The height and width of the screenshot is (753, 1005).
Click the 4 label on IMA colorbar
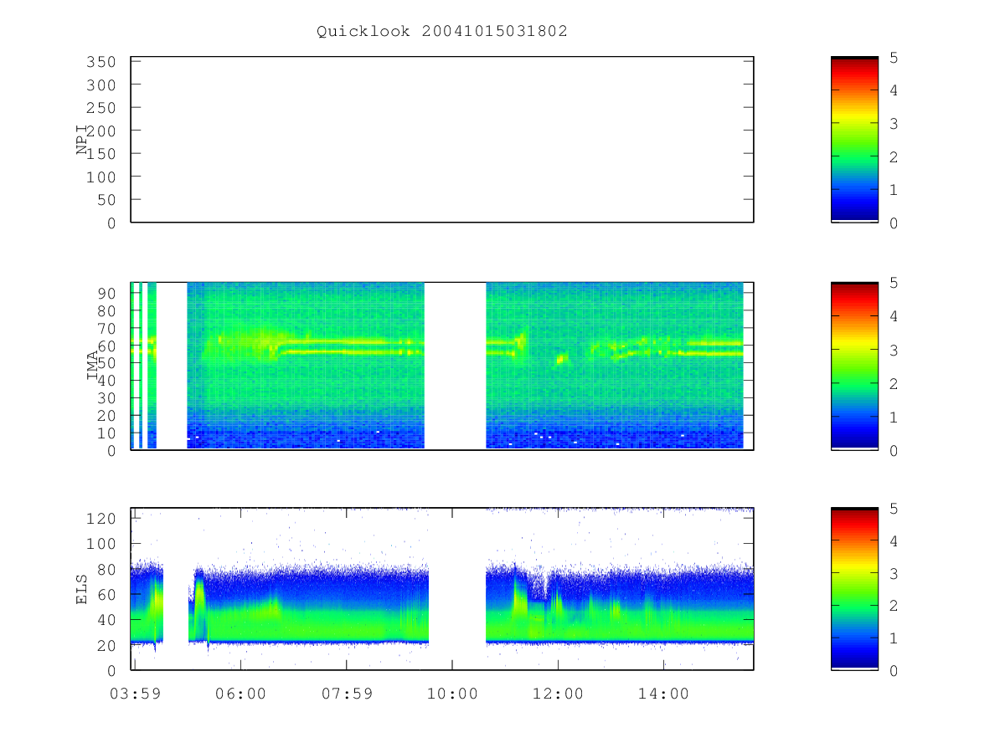coord(894,316)
